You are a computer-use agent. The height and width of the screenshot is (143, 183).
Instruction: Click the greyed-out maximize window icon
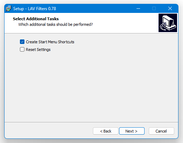(x=154, y=8)
